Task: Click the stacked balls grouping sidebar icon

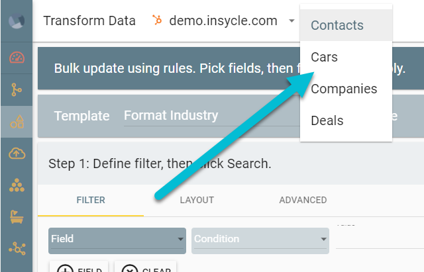Action: (x=17, y=185)
